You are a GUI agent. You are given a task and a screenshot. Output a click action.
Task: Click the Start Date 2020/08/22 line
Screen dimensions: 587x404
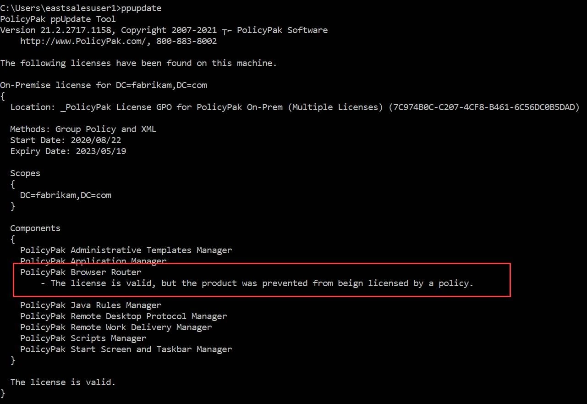click(66, 140)
